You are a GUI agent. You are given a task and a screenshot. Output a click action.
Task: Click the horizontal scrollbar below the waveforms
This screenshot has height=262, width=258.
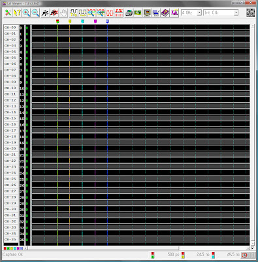point(138,248)
